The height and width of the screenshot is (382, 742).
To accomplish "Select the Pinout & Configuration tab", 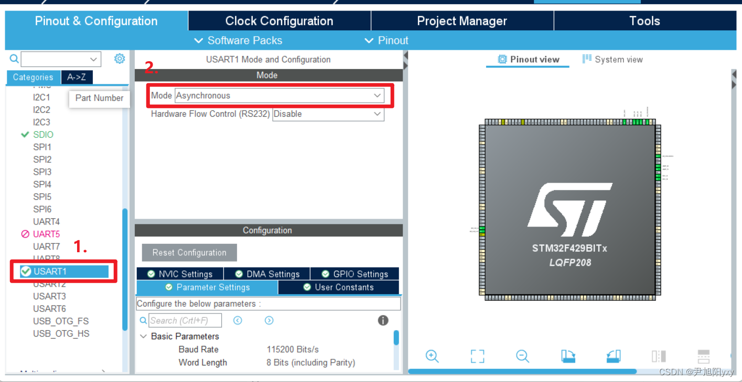I will (96, 21).
